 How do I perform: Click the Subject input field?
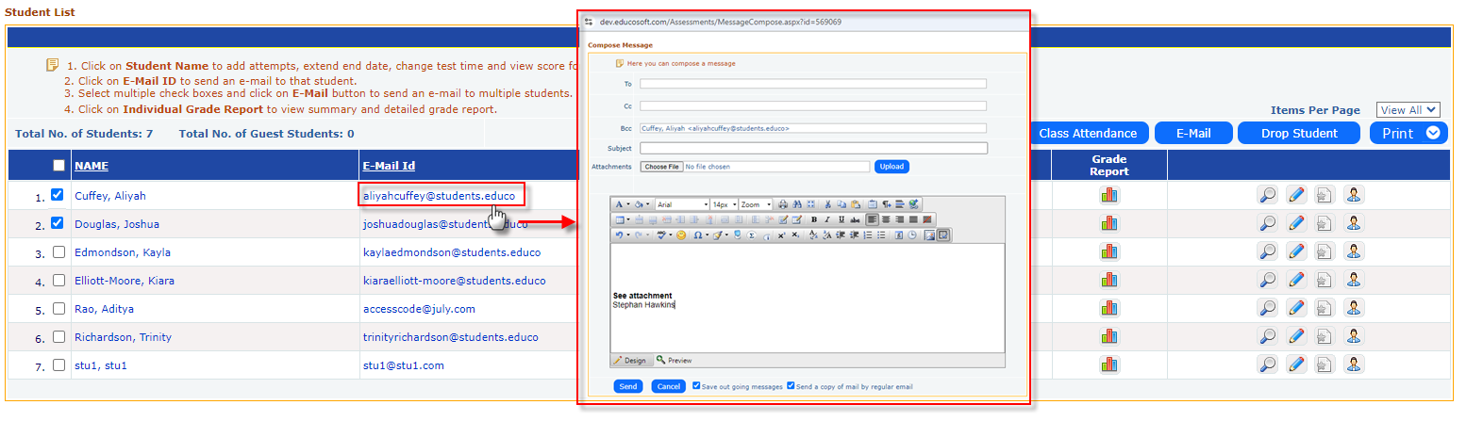[813, 148]
